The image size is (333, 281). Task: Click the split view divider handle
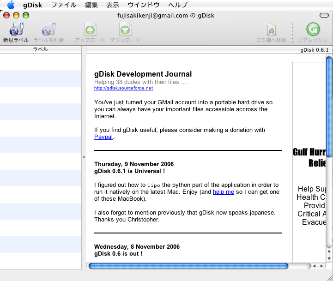(84, 157)
